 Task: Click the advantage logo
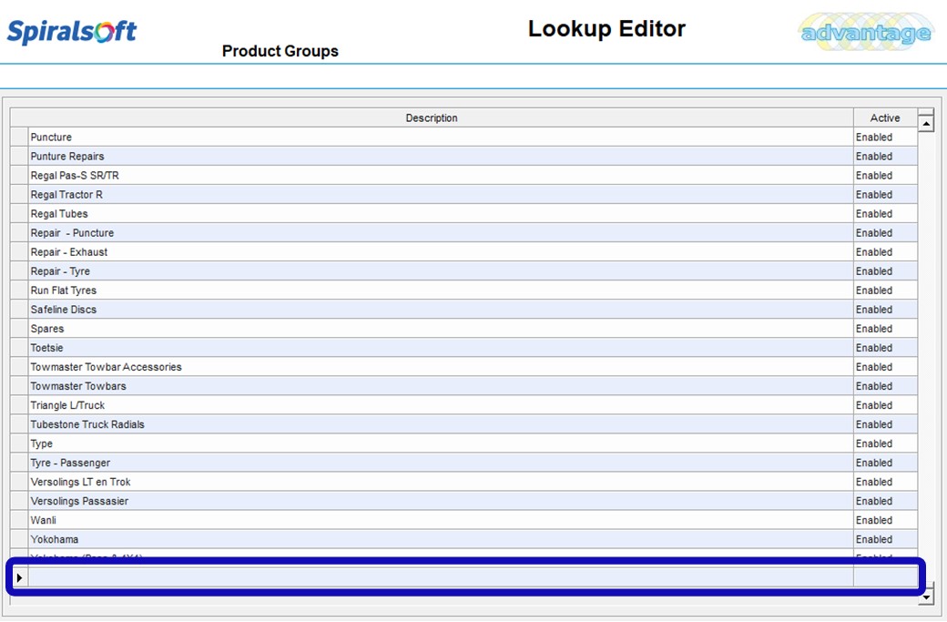point(866,32)
